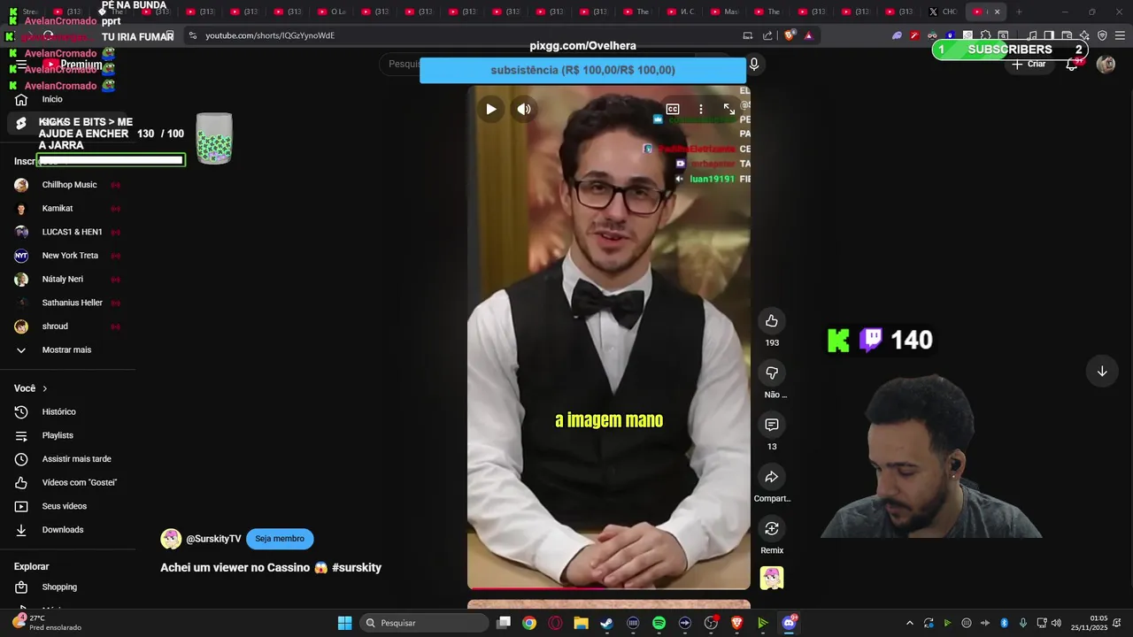Toggle closed captions on the Short
This screenshot has width=1133, height=637.
point(673,109)
